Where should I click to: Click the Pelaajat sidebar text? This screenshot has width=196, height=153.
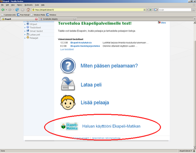34,38
